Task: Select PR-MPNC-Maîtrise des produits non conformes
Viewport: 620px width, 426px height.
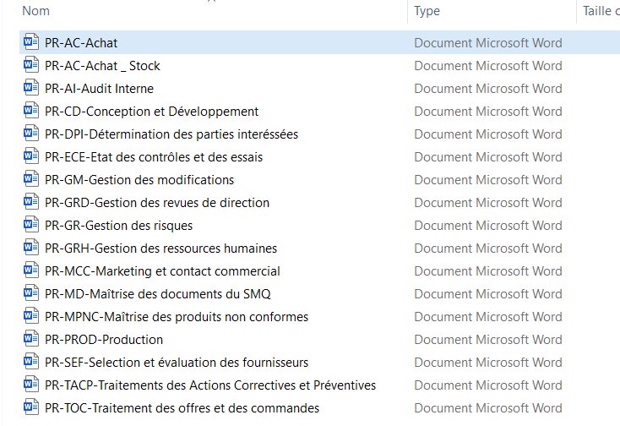Action: [176, 316]
